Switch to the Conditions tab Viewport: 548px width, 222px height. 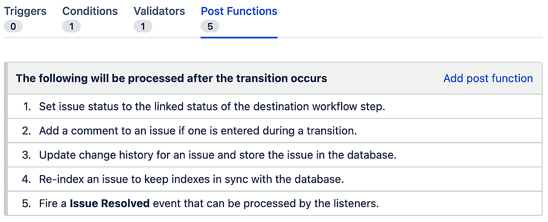point(90,11)
